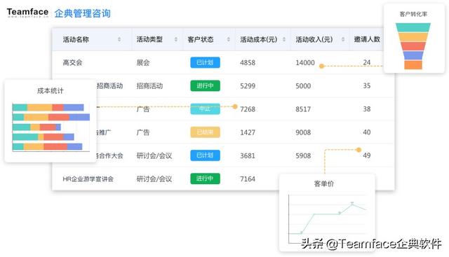Click invited count 49

click(367, 155)
